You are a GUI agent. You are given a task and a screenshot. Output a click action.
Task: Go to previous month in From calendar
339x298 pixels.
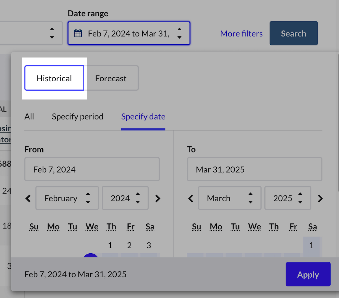pos(28,198)
